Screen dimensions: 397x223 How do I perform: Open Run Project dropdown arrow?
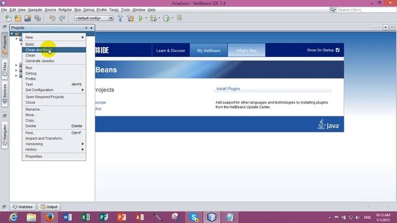(x=146, y=18)
